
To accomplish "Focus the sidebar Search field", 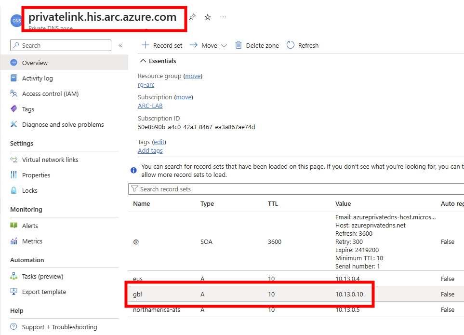I will (61, 45).
